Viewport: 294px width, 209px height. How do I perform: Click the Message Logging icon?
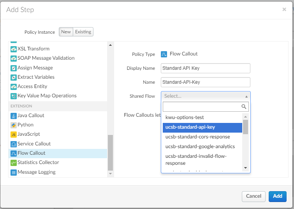[x=14, y=172]
